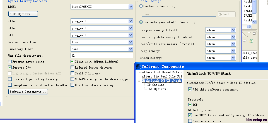
Task: Open the Timestamp timer dropdown
Action: 131,49
